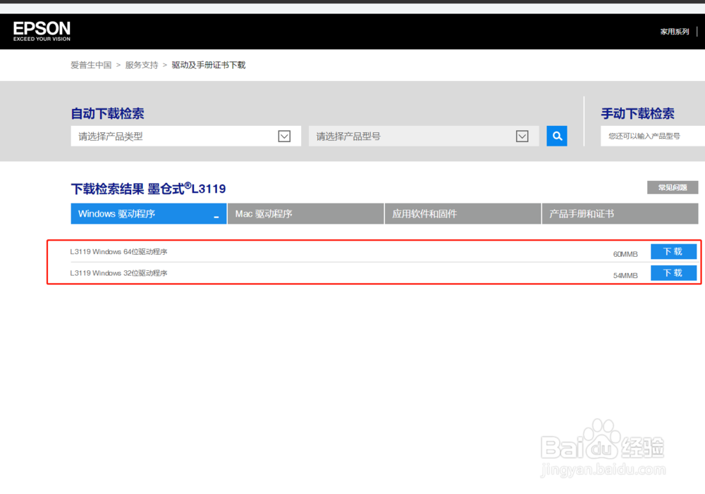Open 家用系列 in the top navigation

point(675,32)
